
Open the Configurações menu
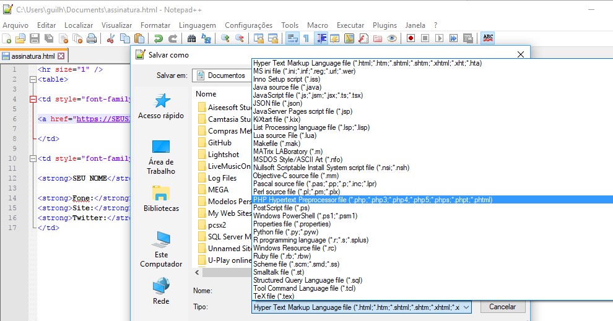pyautogui.click(x=249, y=25)
